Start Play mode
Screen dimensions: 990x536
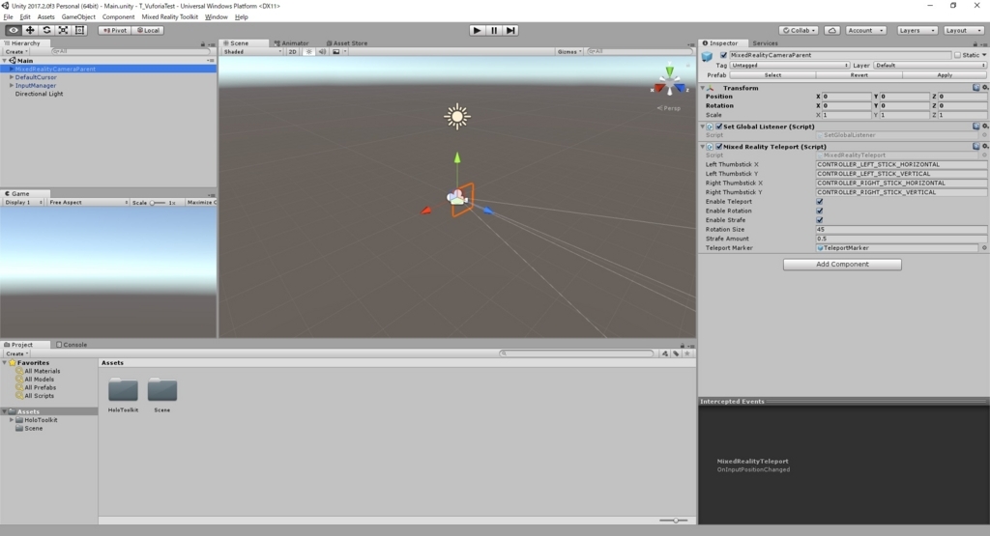477,30
